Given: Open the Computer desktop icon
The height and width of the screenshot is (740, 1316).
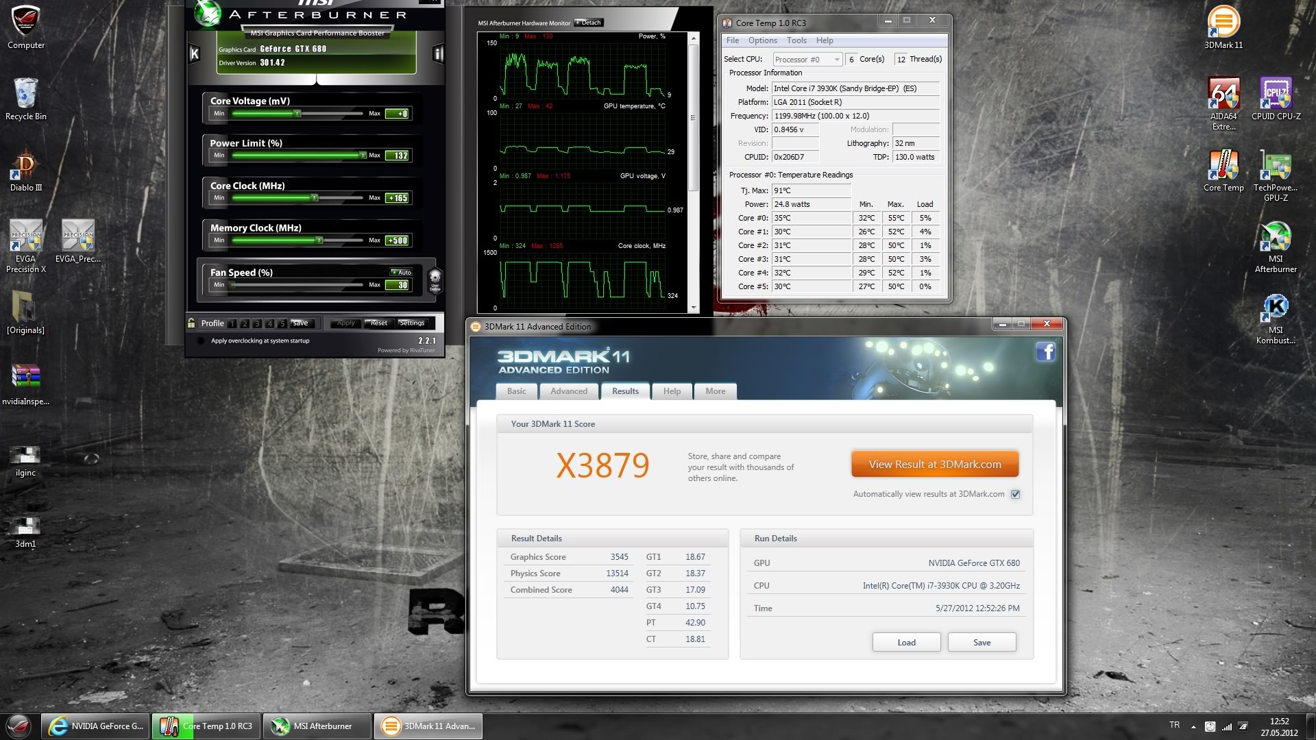Looking at the screenshot, I should (x=26, y=27).
